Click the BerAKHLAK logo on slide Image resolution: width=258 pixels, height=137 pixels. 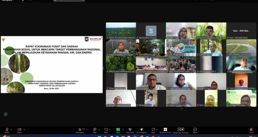[96, 39]
